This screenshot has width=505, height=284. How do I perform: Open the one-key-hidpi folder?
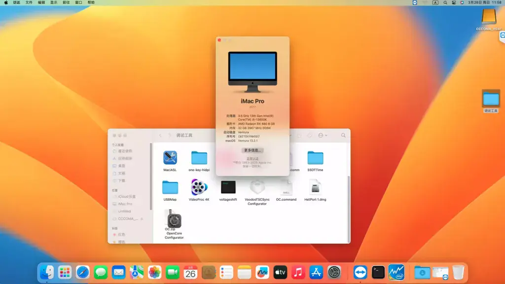coord(199,158)
